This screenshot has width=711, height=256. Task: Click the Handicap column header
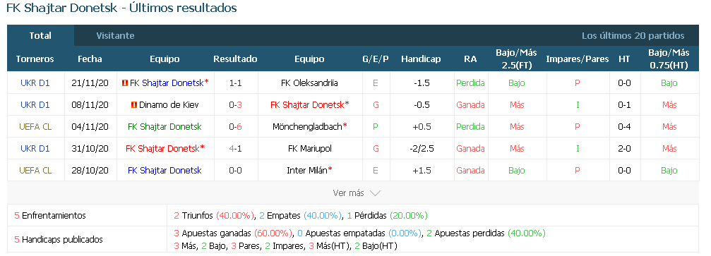(421, 59)
